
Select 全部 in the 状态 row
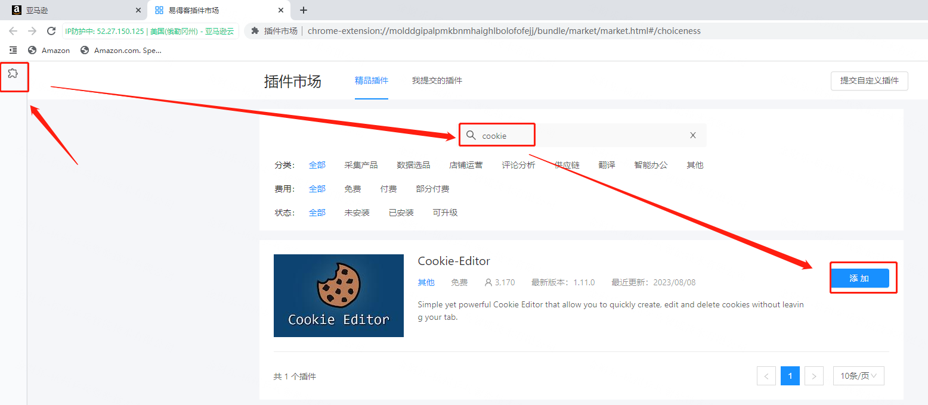[x=317, y=213]
